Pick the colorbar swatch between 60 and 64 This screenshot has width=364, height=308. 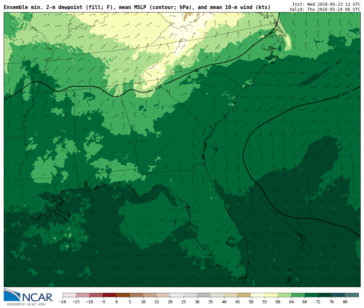284,295
